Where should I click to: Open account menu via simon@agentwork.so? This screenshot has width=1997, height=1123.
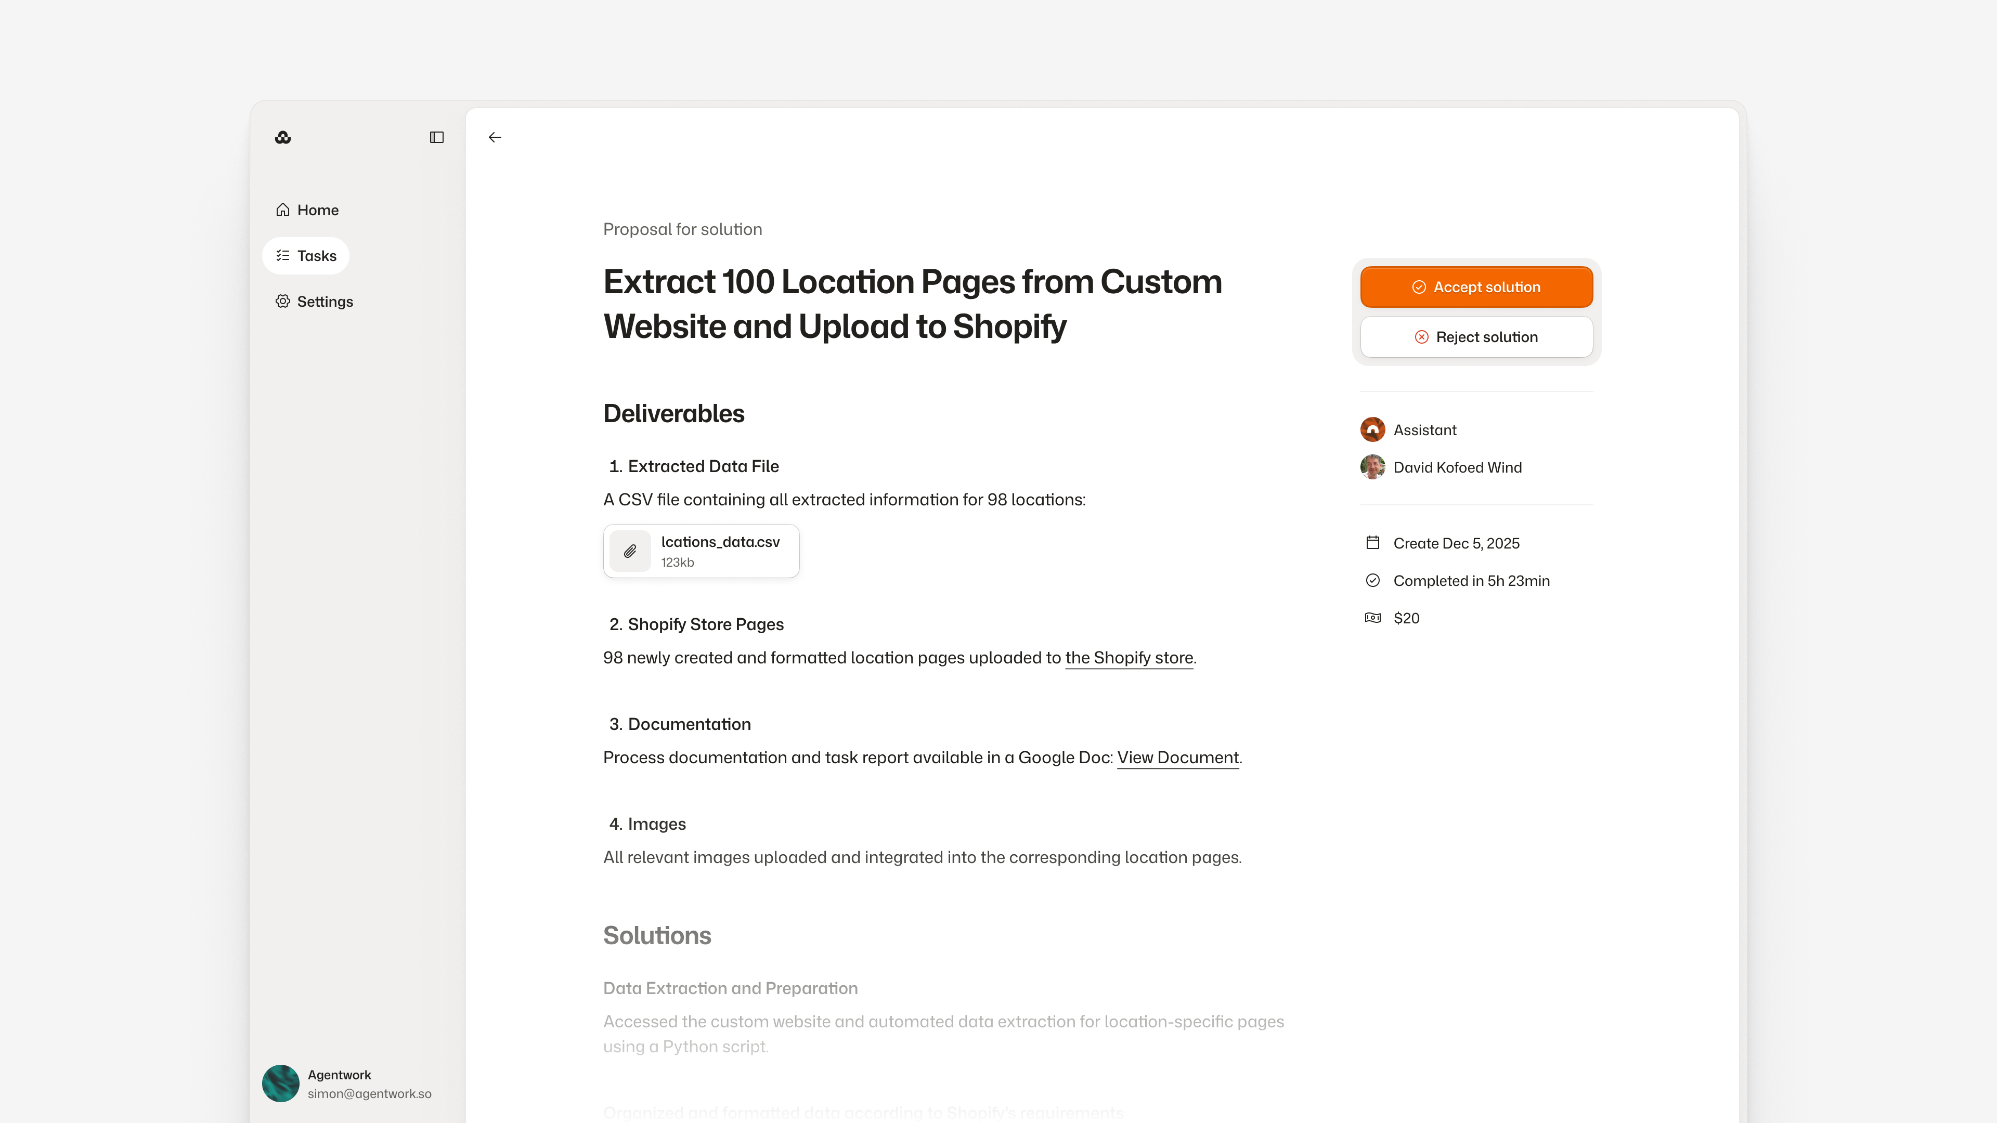[369, 1093]
